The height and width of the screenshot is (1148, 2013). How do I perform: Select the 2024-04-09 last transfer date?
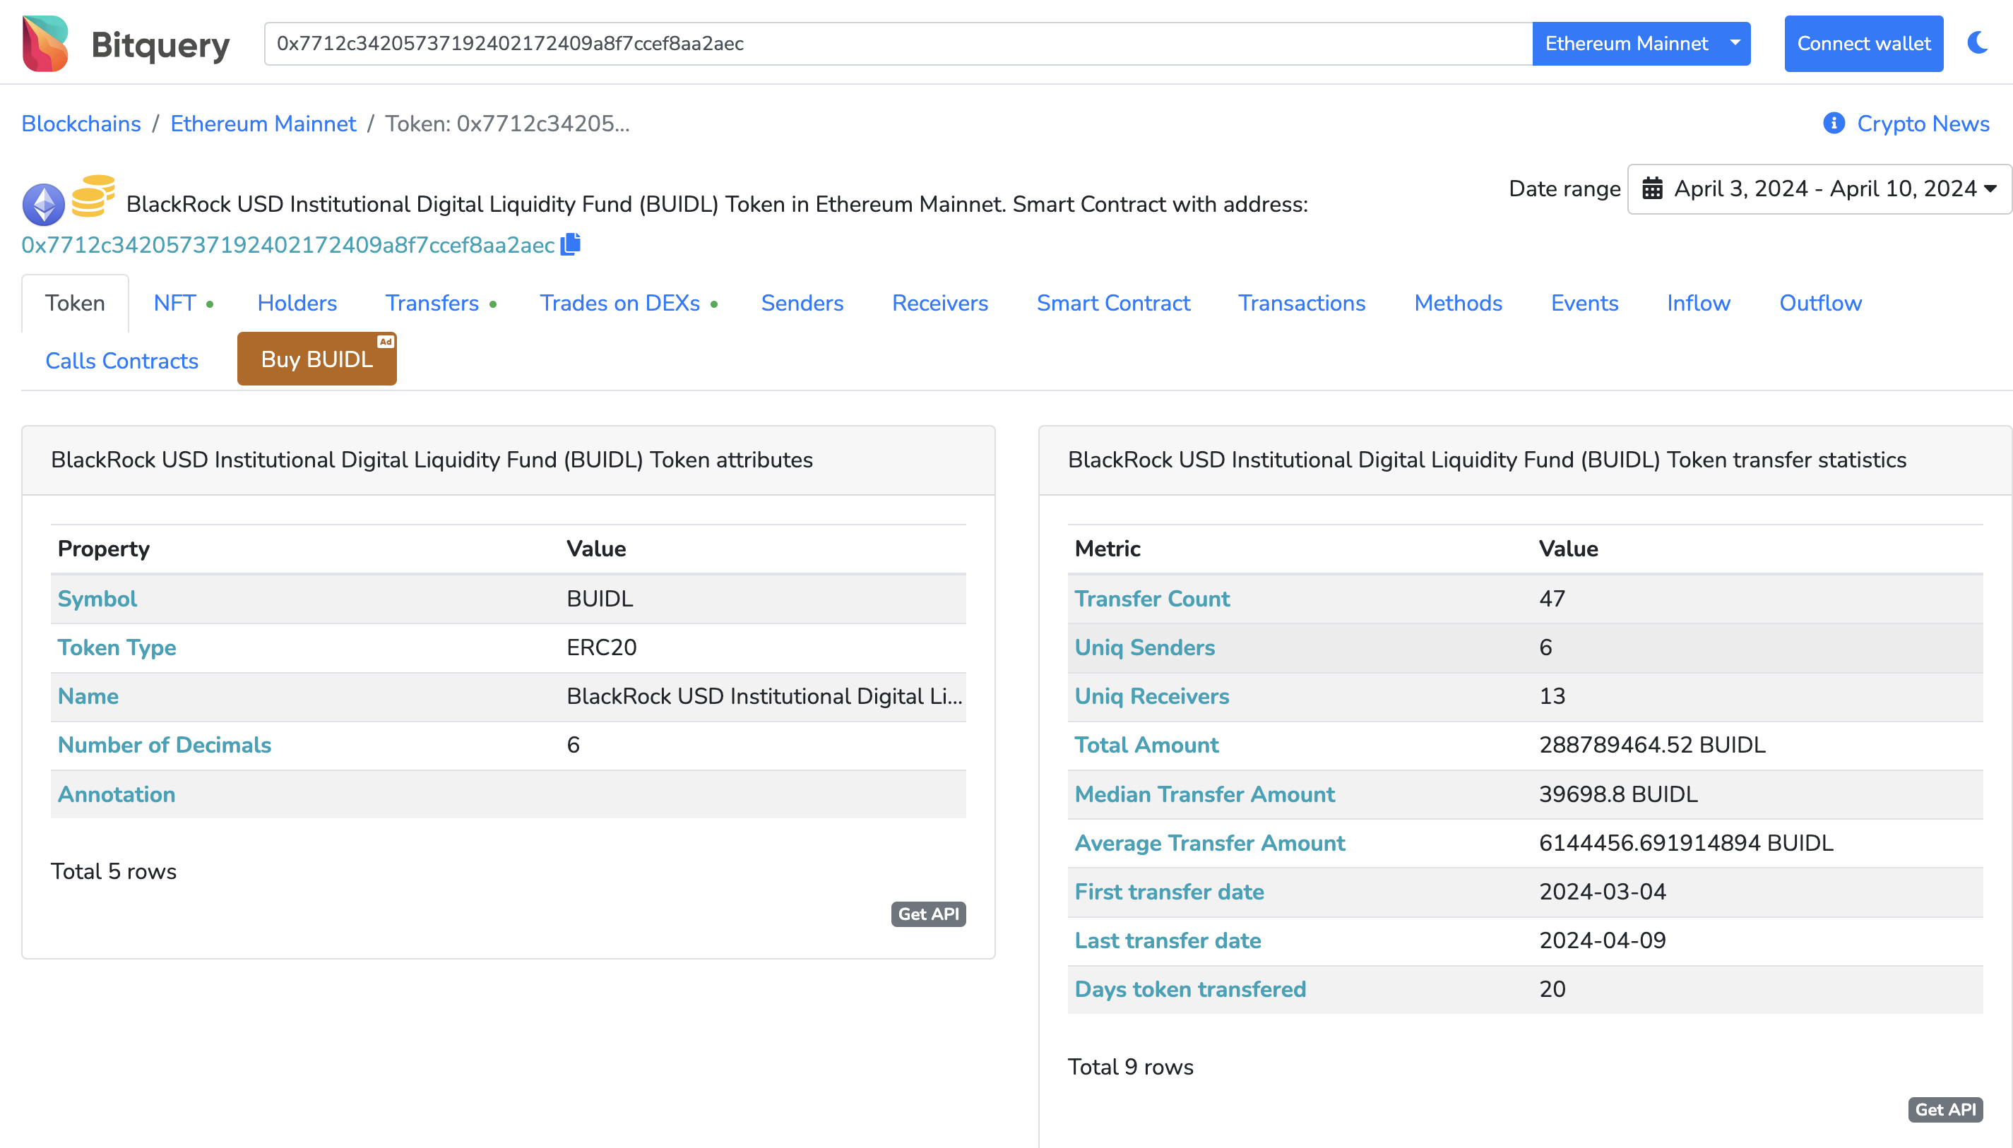tap(1602, 941)
